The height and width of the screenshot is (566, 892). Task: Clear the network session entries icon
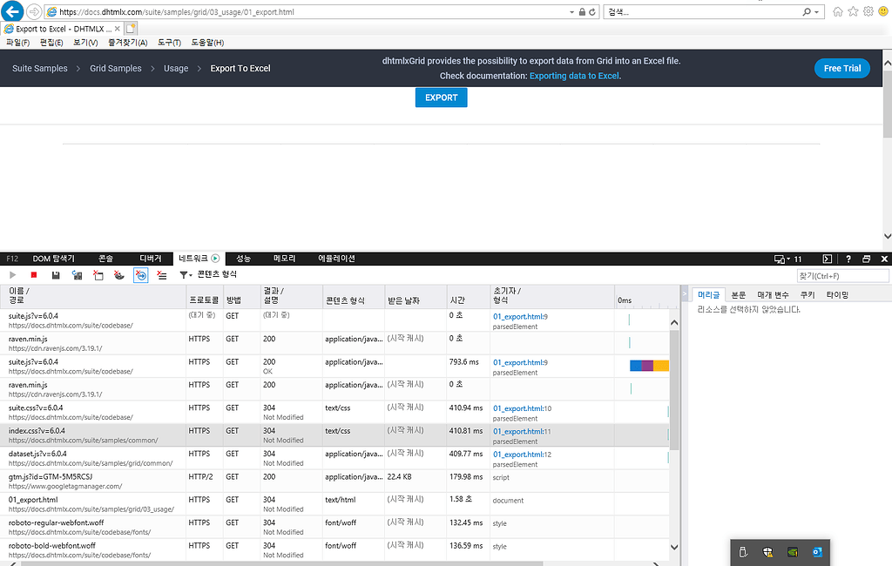(162, 275)
